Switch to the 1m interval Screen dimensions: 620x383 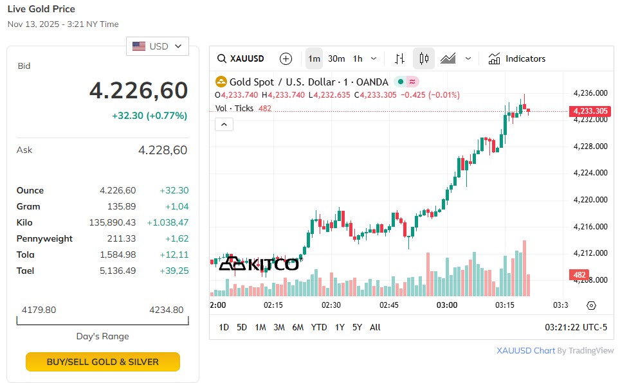(x=314, y=58)
